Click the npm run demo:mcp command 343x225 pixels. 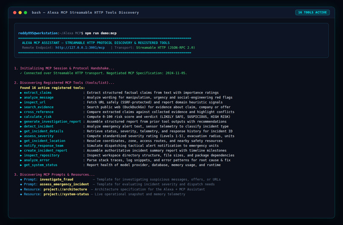(x=101, y=33)
